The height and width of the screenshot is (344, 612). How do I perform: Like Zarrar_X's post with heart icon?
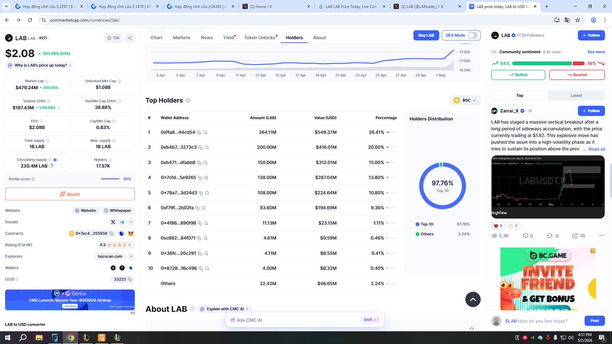pos(496,226)
